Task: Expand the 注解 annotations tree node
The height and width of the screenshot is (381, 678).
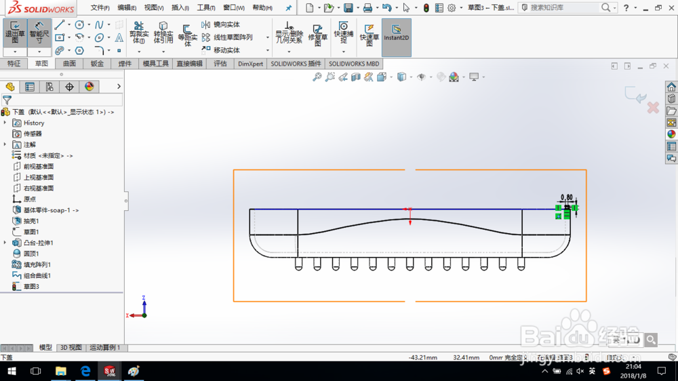Action: 5,144
